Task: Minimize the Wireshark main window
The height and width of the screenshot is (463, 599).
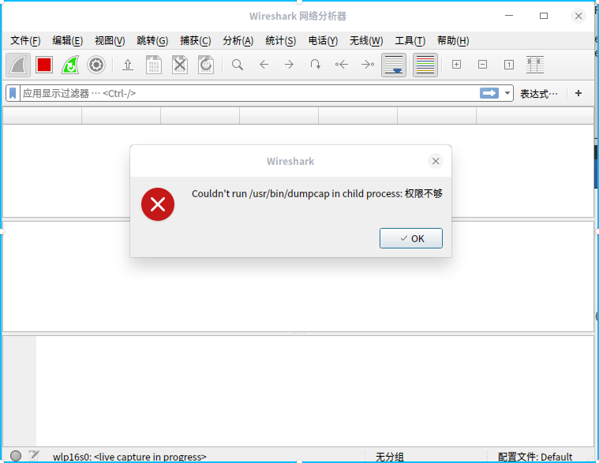Action: [x=509, y=16]
